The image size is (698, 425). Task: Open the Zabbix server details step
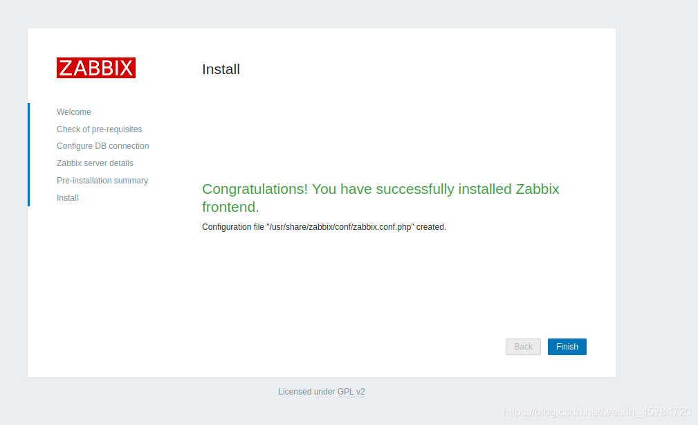click(x=95, y=163)
